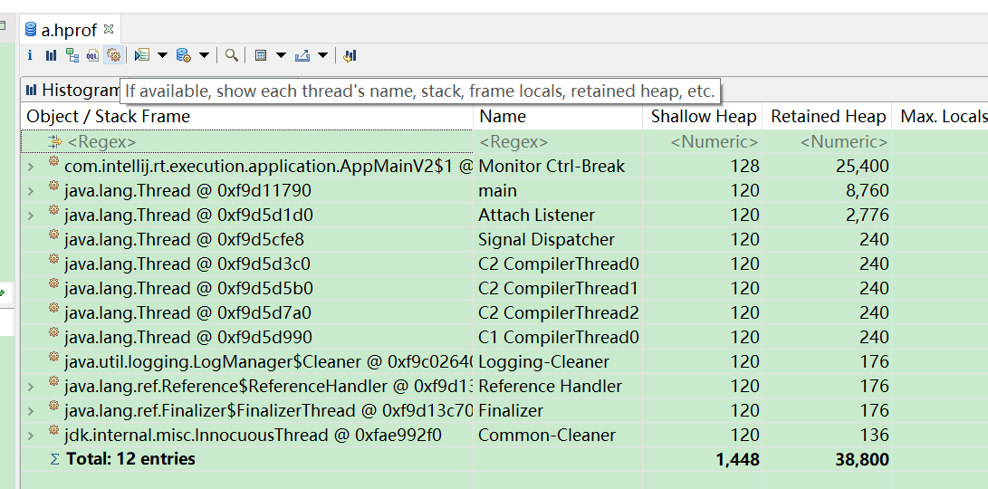Click the Run Expert System Test icon
Screen dimensions: 988x489
click(x=142, y=55)
